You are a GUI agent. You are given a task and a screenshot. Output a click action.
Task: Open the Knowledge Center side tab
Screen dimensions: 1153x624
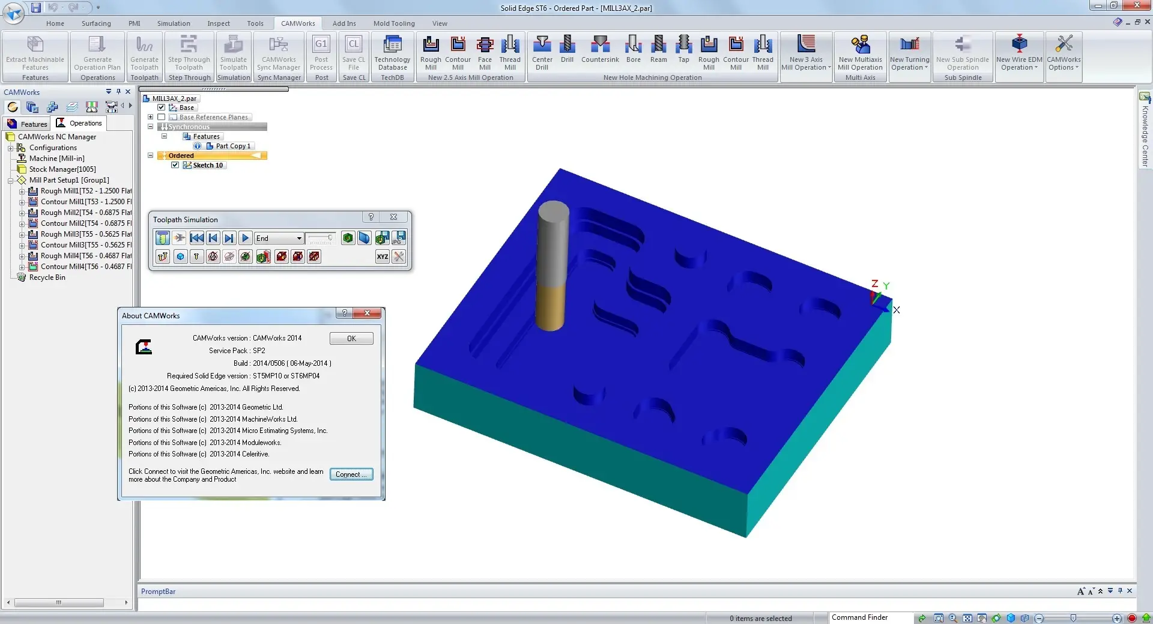pyautogui.click(x=1145, y=130)
